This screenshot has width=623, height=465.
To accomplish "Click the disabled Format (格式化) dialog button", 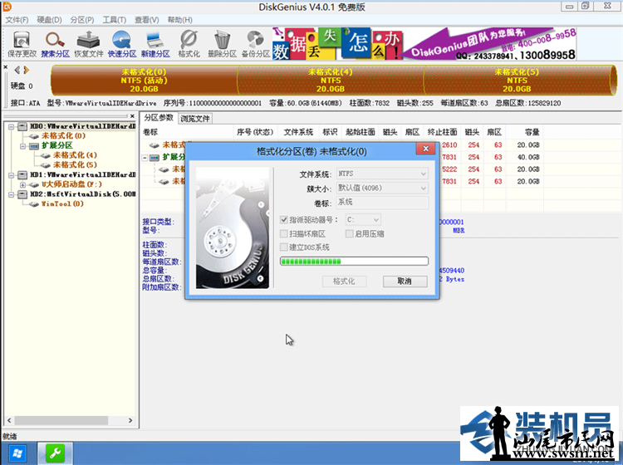I will (344, 281).
